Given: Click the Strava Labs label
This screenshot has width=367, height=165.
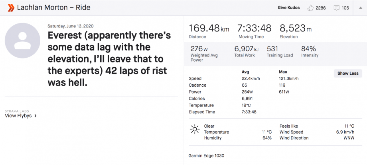Looking at the screenshot, I should (x=17, y=111).
